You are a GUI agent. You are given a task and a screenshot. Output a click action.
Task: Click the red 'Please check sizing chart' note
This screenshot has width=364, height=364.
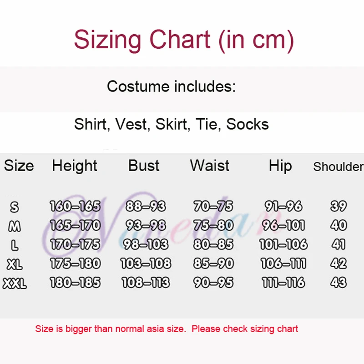click(x=245, y=329)
